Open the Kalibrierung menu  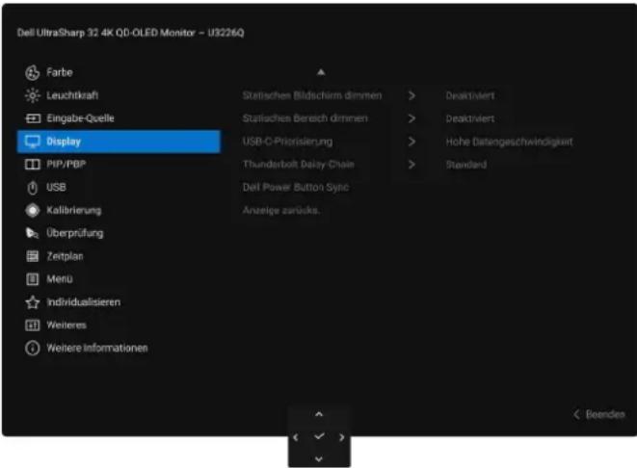point(119,210)
